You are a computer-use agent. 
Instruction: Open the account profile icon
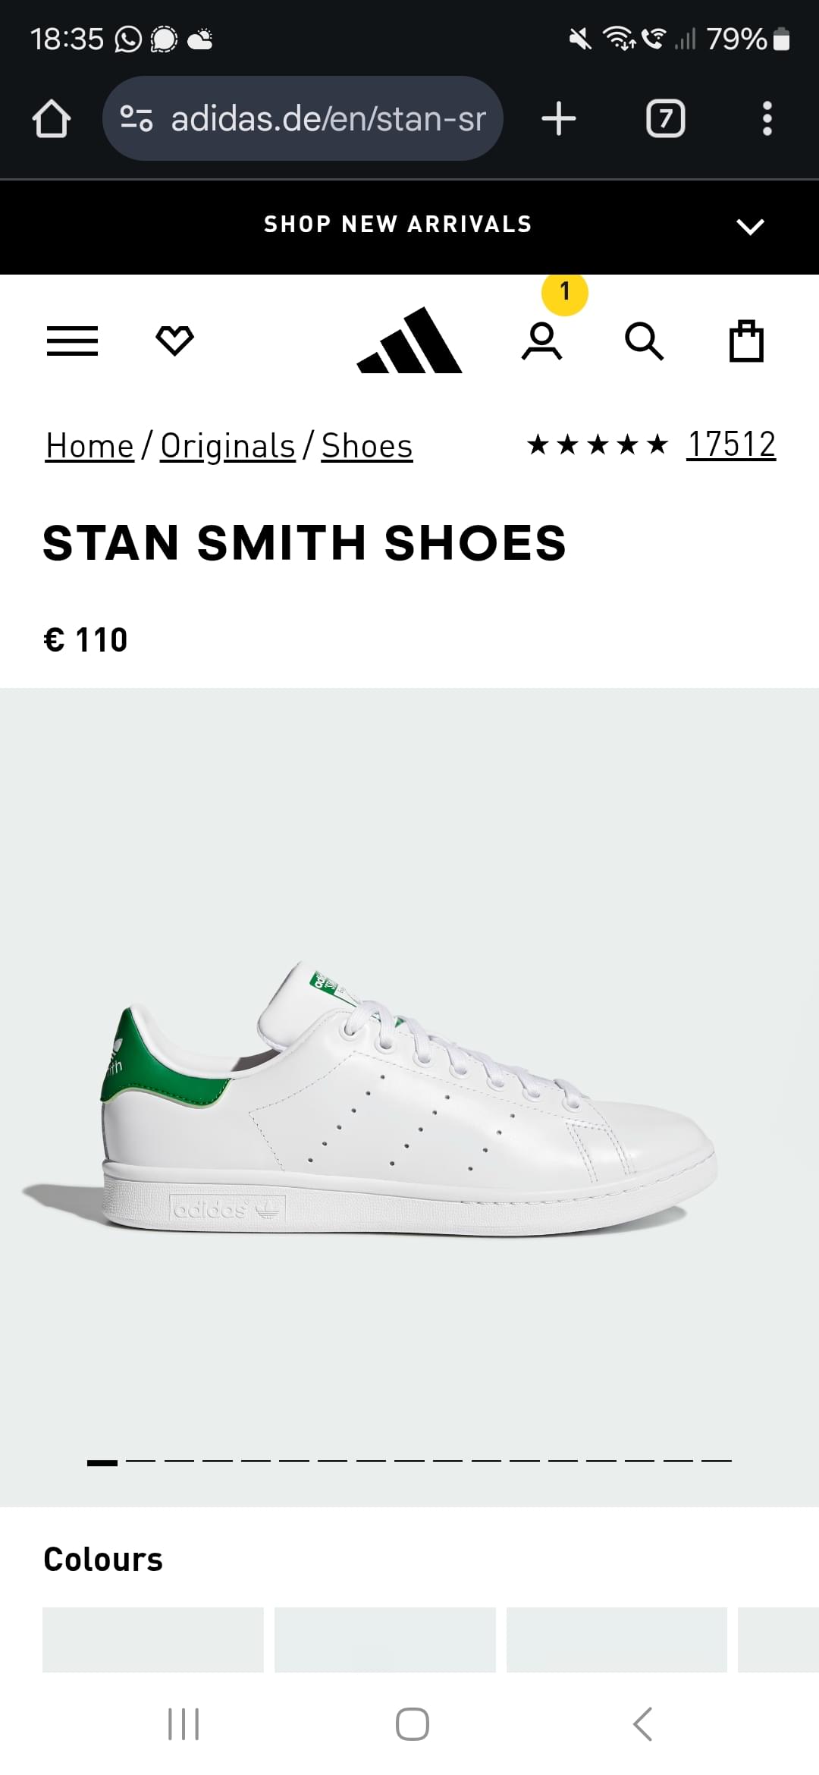tap(542, 341)
